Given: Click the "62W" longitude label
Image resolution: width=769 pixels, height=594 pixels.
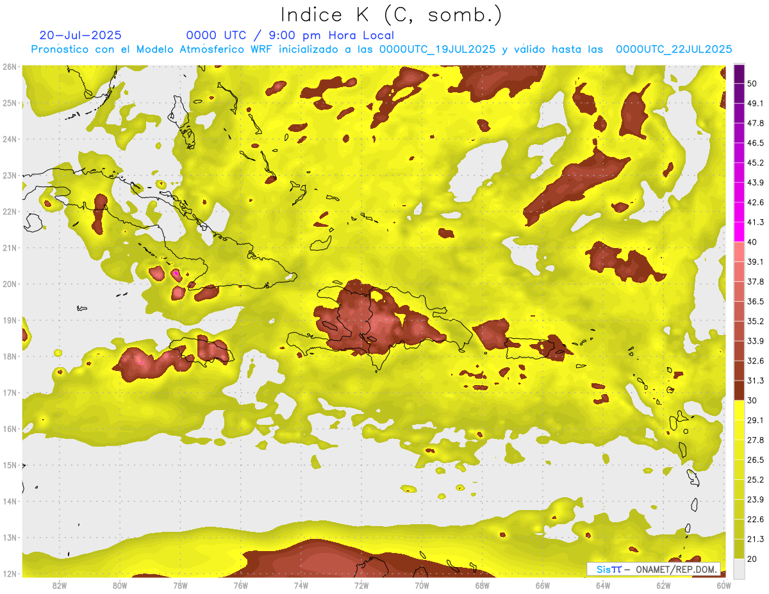Looking at the screenshot, I should coord(663,586).
